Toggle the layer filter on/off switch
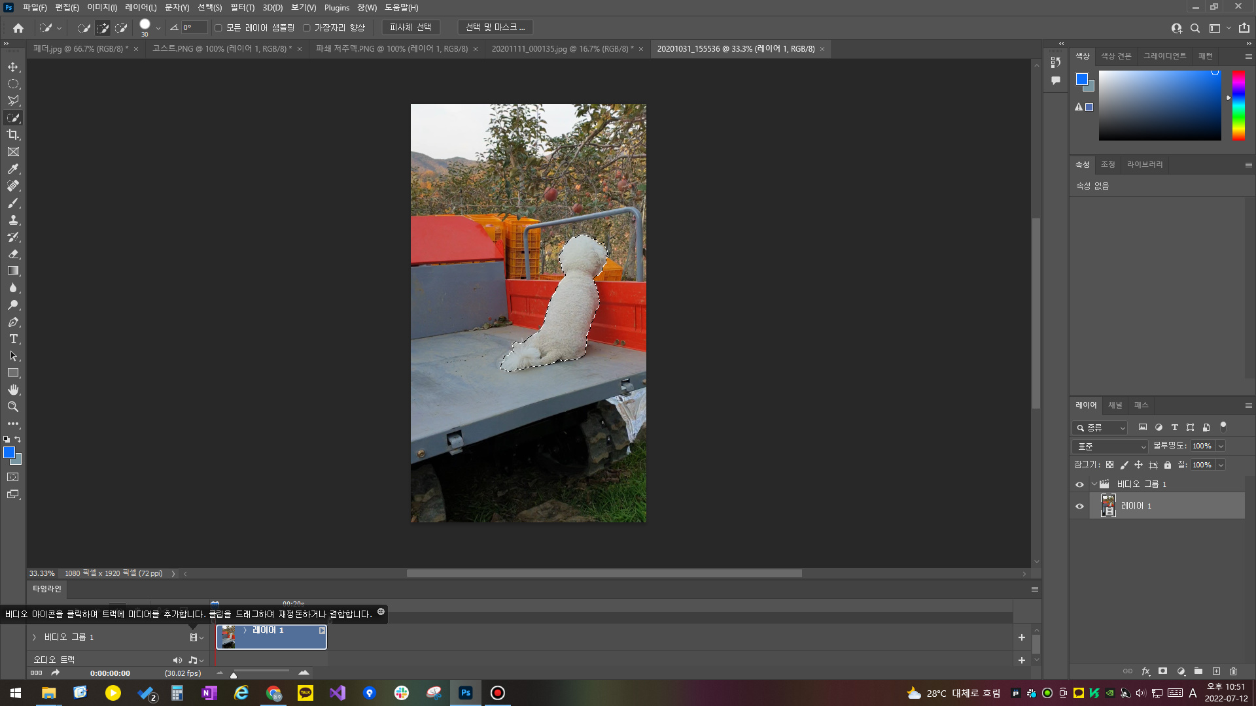1256x706 pixels. tap(1223, 427)
